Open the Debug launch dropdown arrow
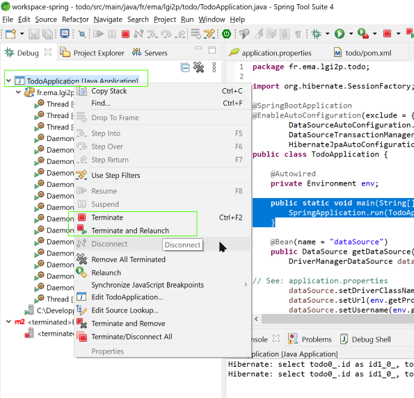The height and width of the screenshot is (398, 414). [x=328, y=34]
